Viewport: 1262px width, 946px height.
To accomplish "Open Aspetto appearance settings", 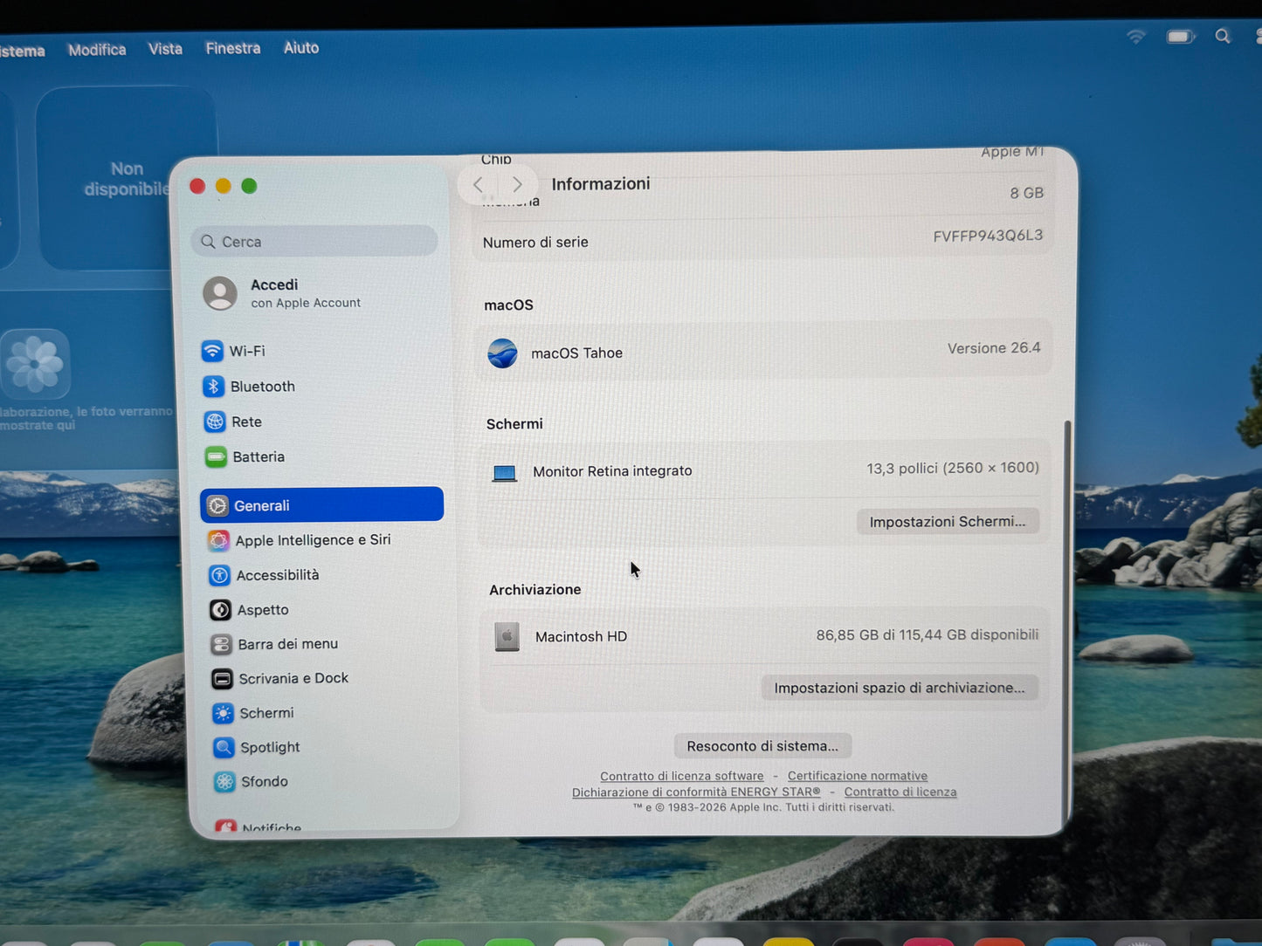I will [x=249, y=610].
